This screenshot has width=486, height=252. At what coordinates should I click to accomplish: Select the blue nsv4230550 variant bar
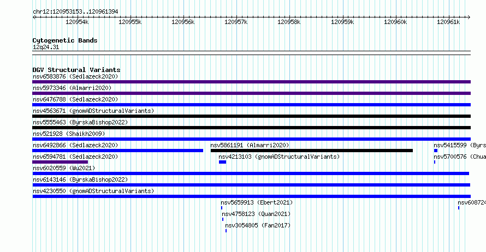tap(251, 196)
